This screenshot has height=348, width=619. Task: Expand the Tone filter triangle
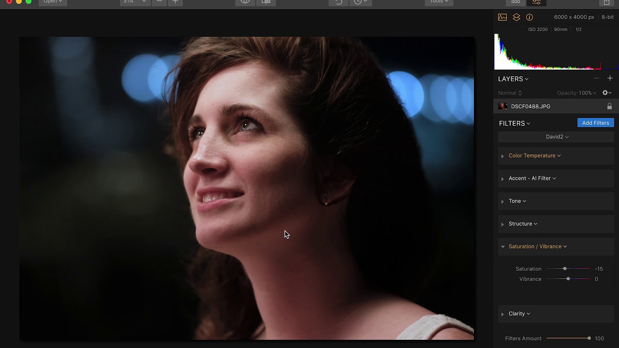coord(502,202)
